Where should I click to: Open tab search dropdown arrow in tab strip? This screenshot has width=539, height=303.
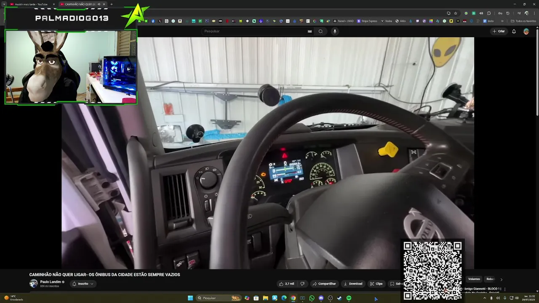pyautogui.click(x=4, y=4)
